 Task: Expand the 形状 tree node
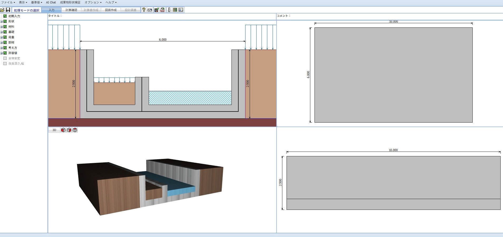tap(2, 21)
